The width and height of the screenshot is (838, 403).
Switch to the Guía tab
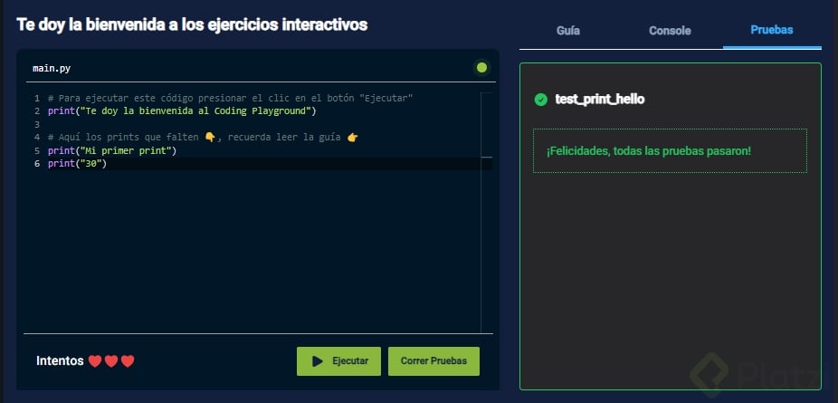coord(567,31)
